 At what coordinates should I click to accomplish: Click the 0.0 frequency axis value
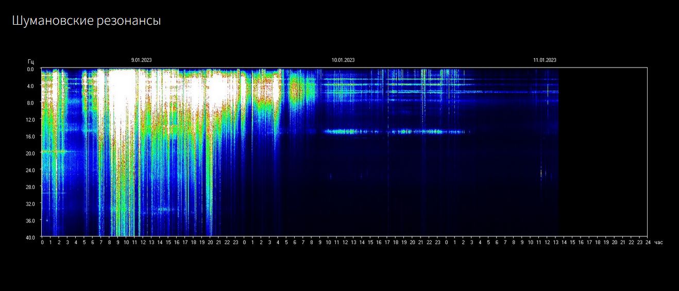click(30, 69)
